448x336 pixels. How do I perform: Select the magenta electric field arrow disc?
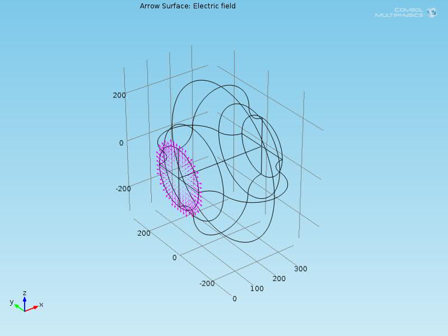179,179
